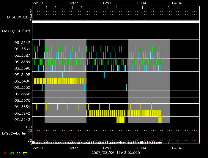Click the green C2 legend entry
The width and height of the screenshot is (208, 158).
coord(12,153)
